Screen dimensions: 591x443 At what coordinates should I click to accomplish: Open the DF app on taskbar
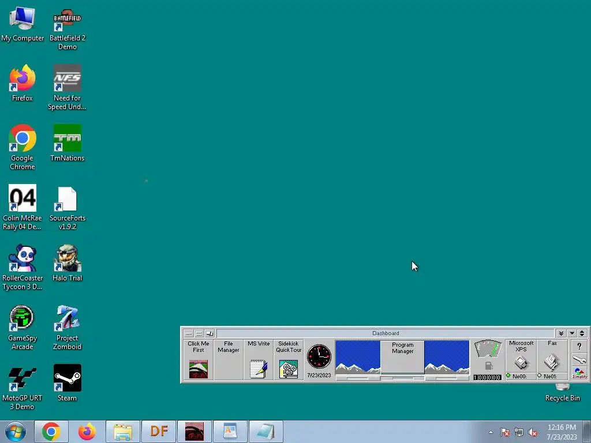click(159, 431)
